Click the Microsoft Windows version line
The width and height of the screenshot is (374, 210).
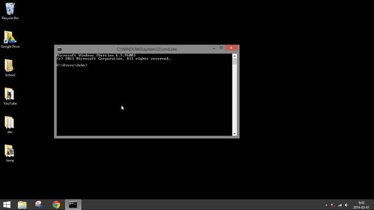pyautogui.click(x=96, y=55)
